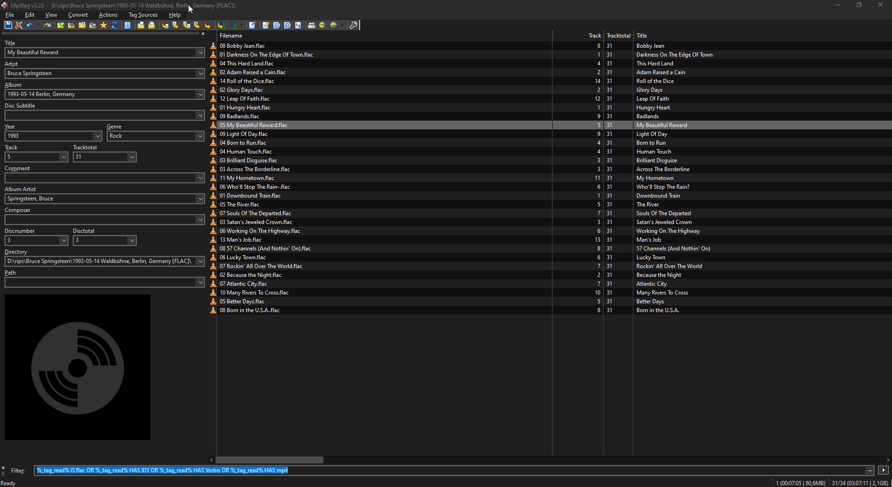Click the album cover art placeholder
This screenshot has height=487, width=892.
click(x=78, y=367)
